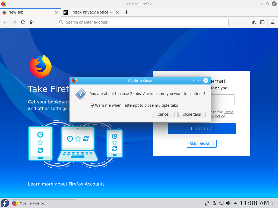Image resolution: width=278 pixels, height=208 pixels.
Task: Click the Forward navigation arrow
Action: 14,22
